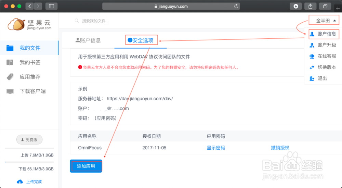
Task: Go back with Safari's back arrow
Action: click(30, 6)
